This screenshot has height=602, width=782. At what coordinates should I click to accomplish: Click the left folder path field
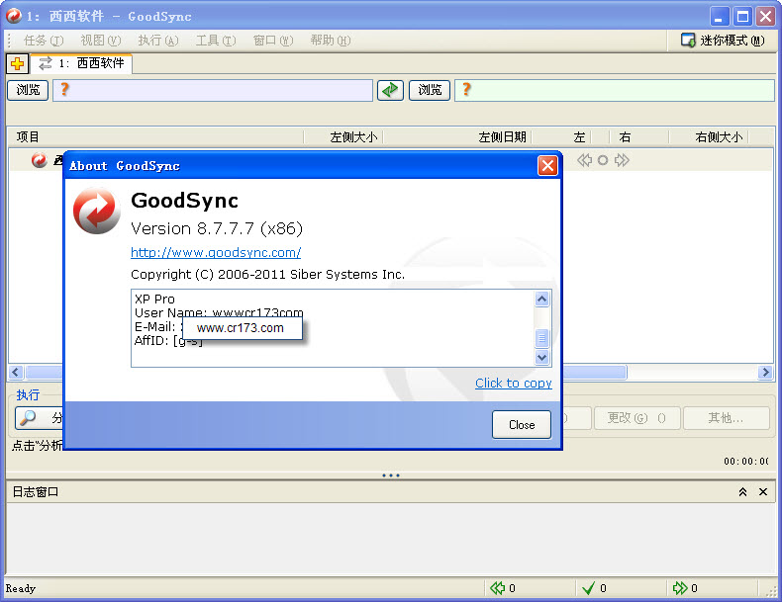(x=213, y=90)
